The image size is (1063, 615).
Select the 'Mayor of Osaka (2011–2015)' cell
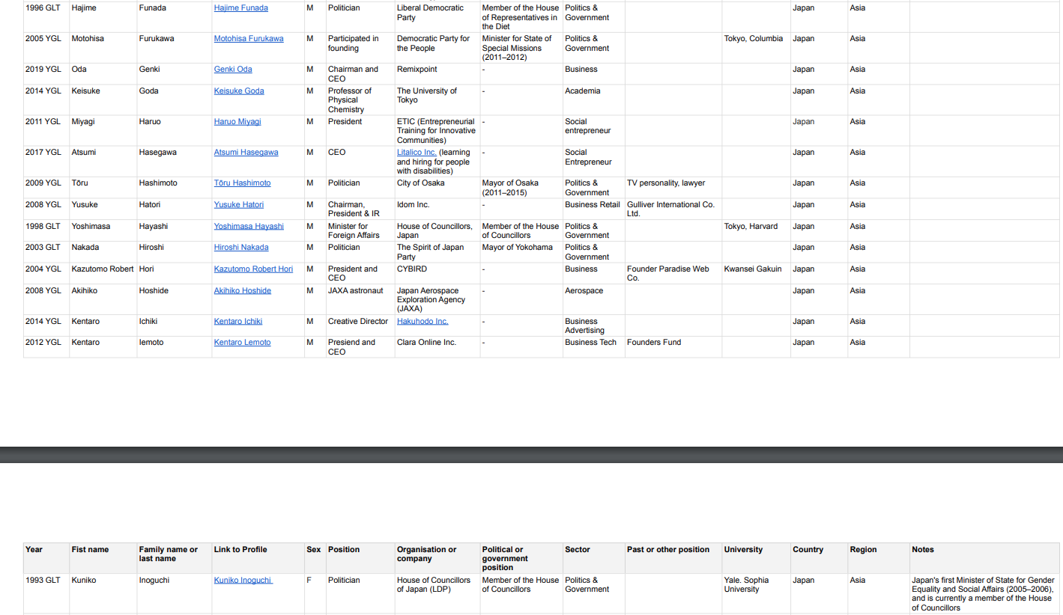pyautogui.click(x=521, y=188)
